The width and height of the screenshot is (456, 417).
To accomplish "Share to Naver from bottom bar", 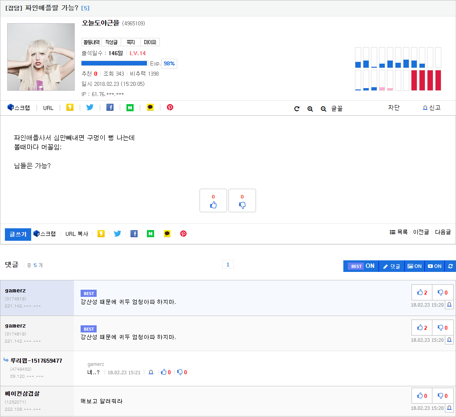I will [x=151, y=233].
